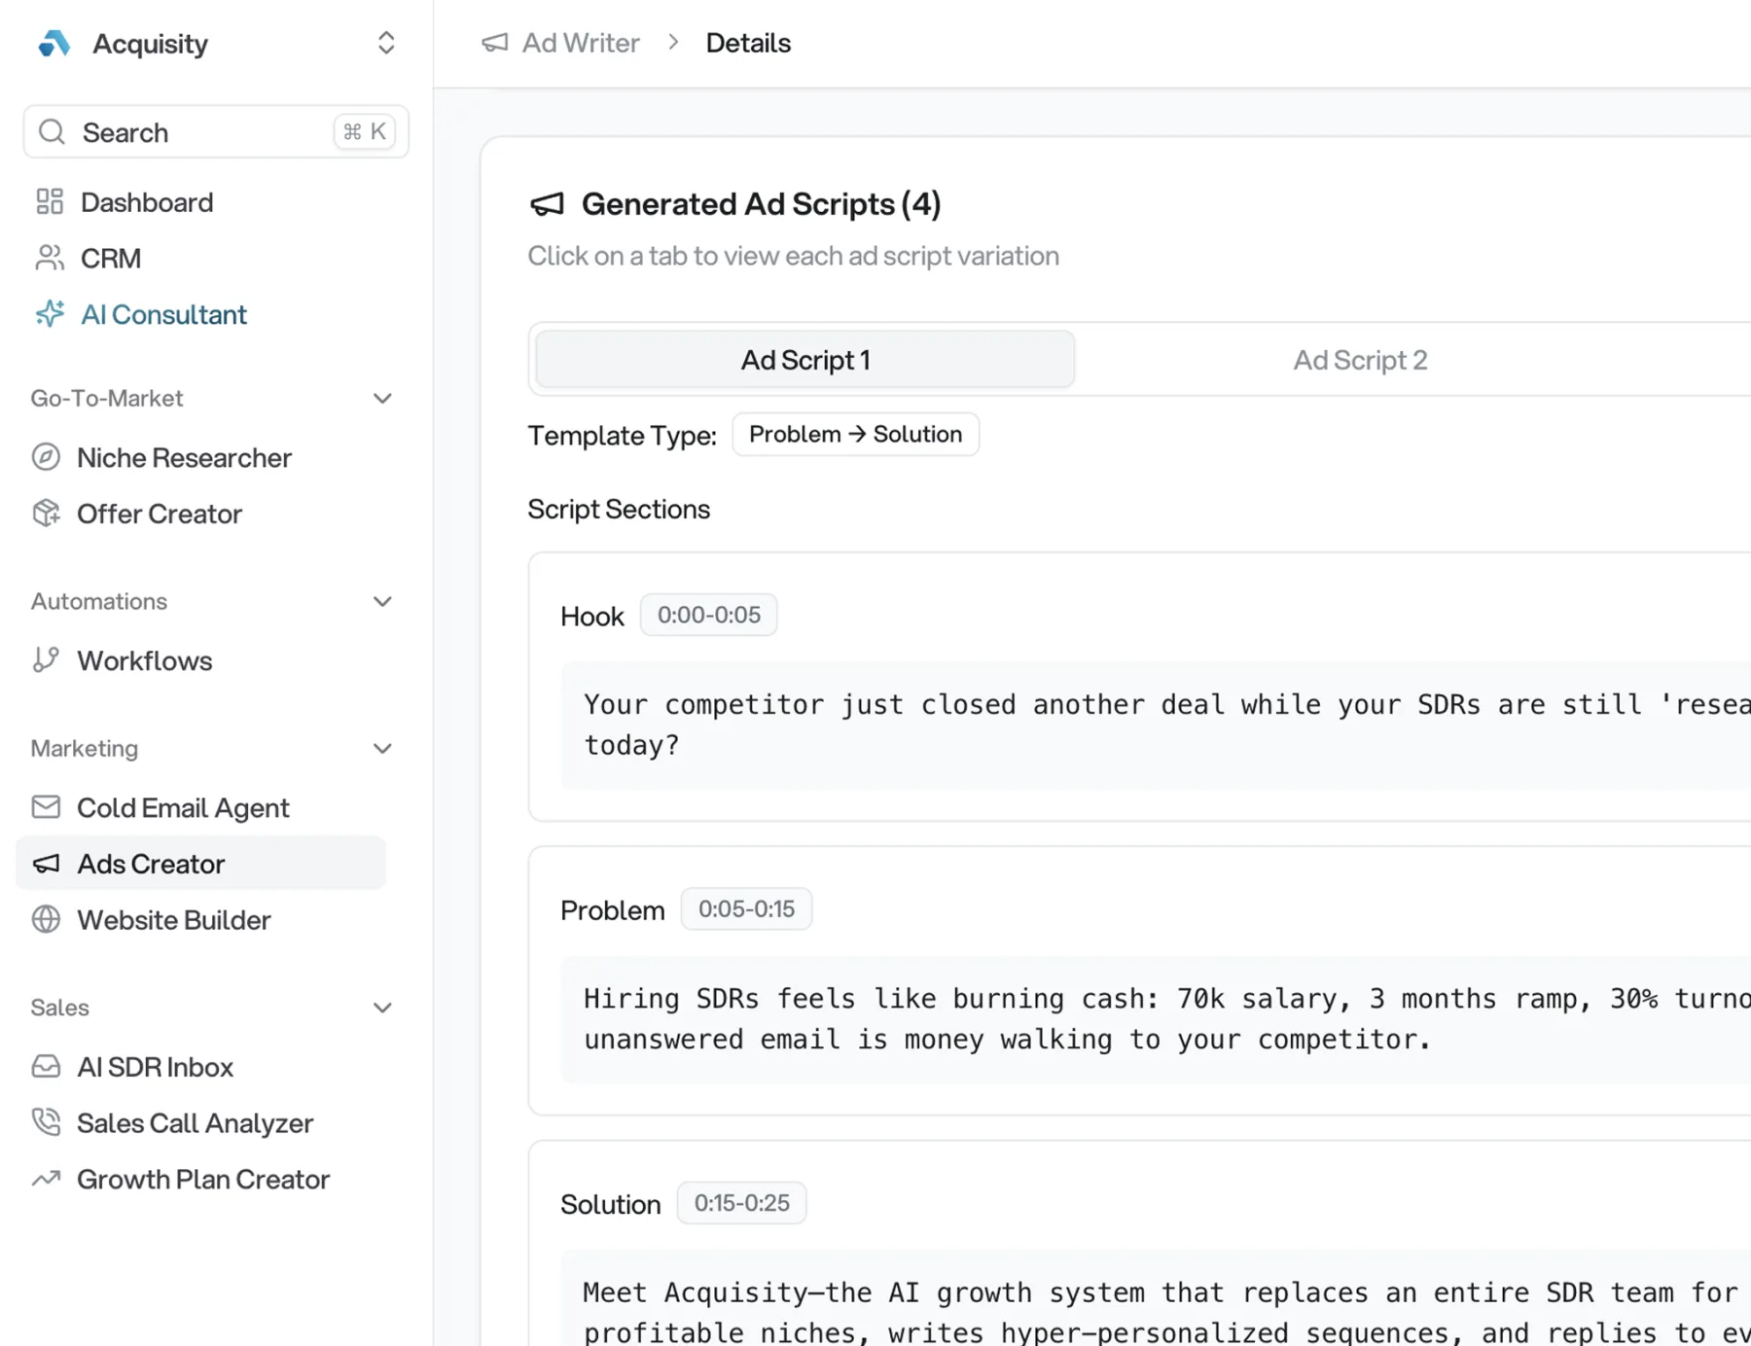Open the Sales Call Analyzer tool

pyautogui.click(x=195, y=1122)
